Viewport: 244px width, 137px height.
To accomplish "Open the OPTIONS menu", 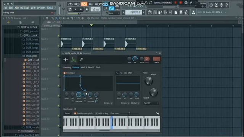I will click(41, 8).
